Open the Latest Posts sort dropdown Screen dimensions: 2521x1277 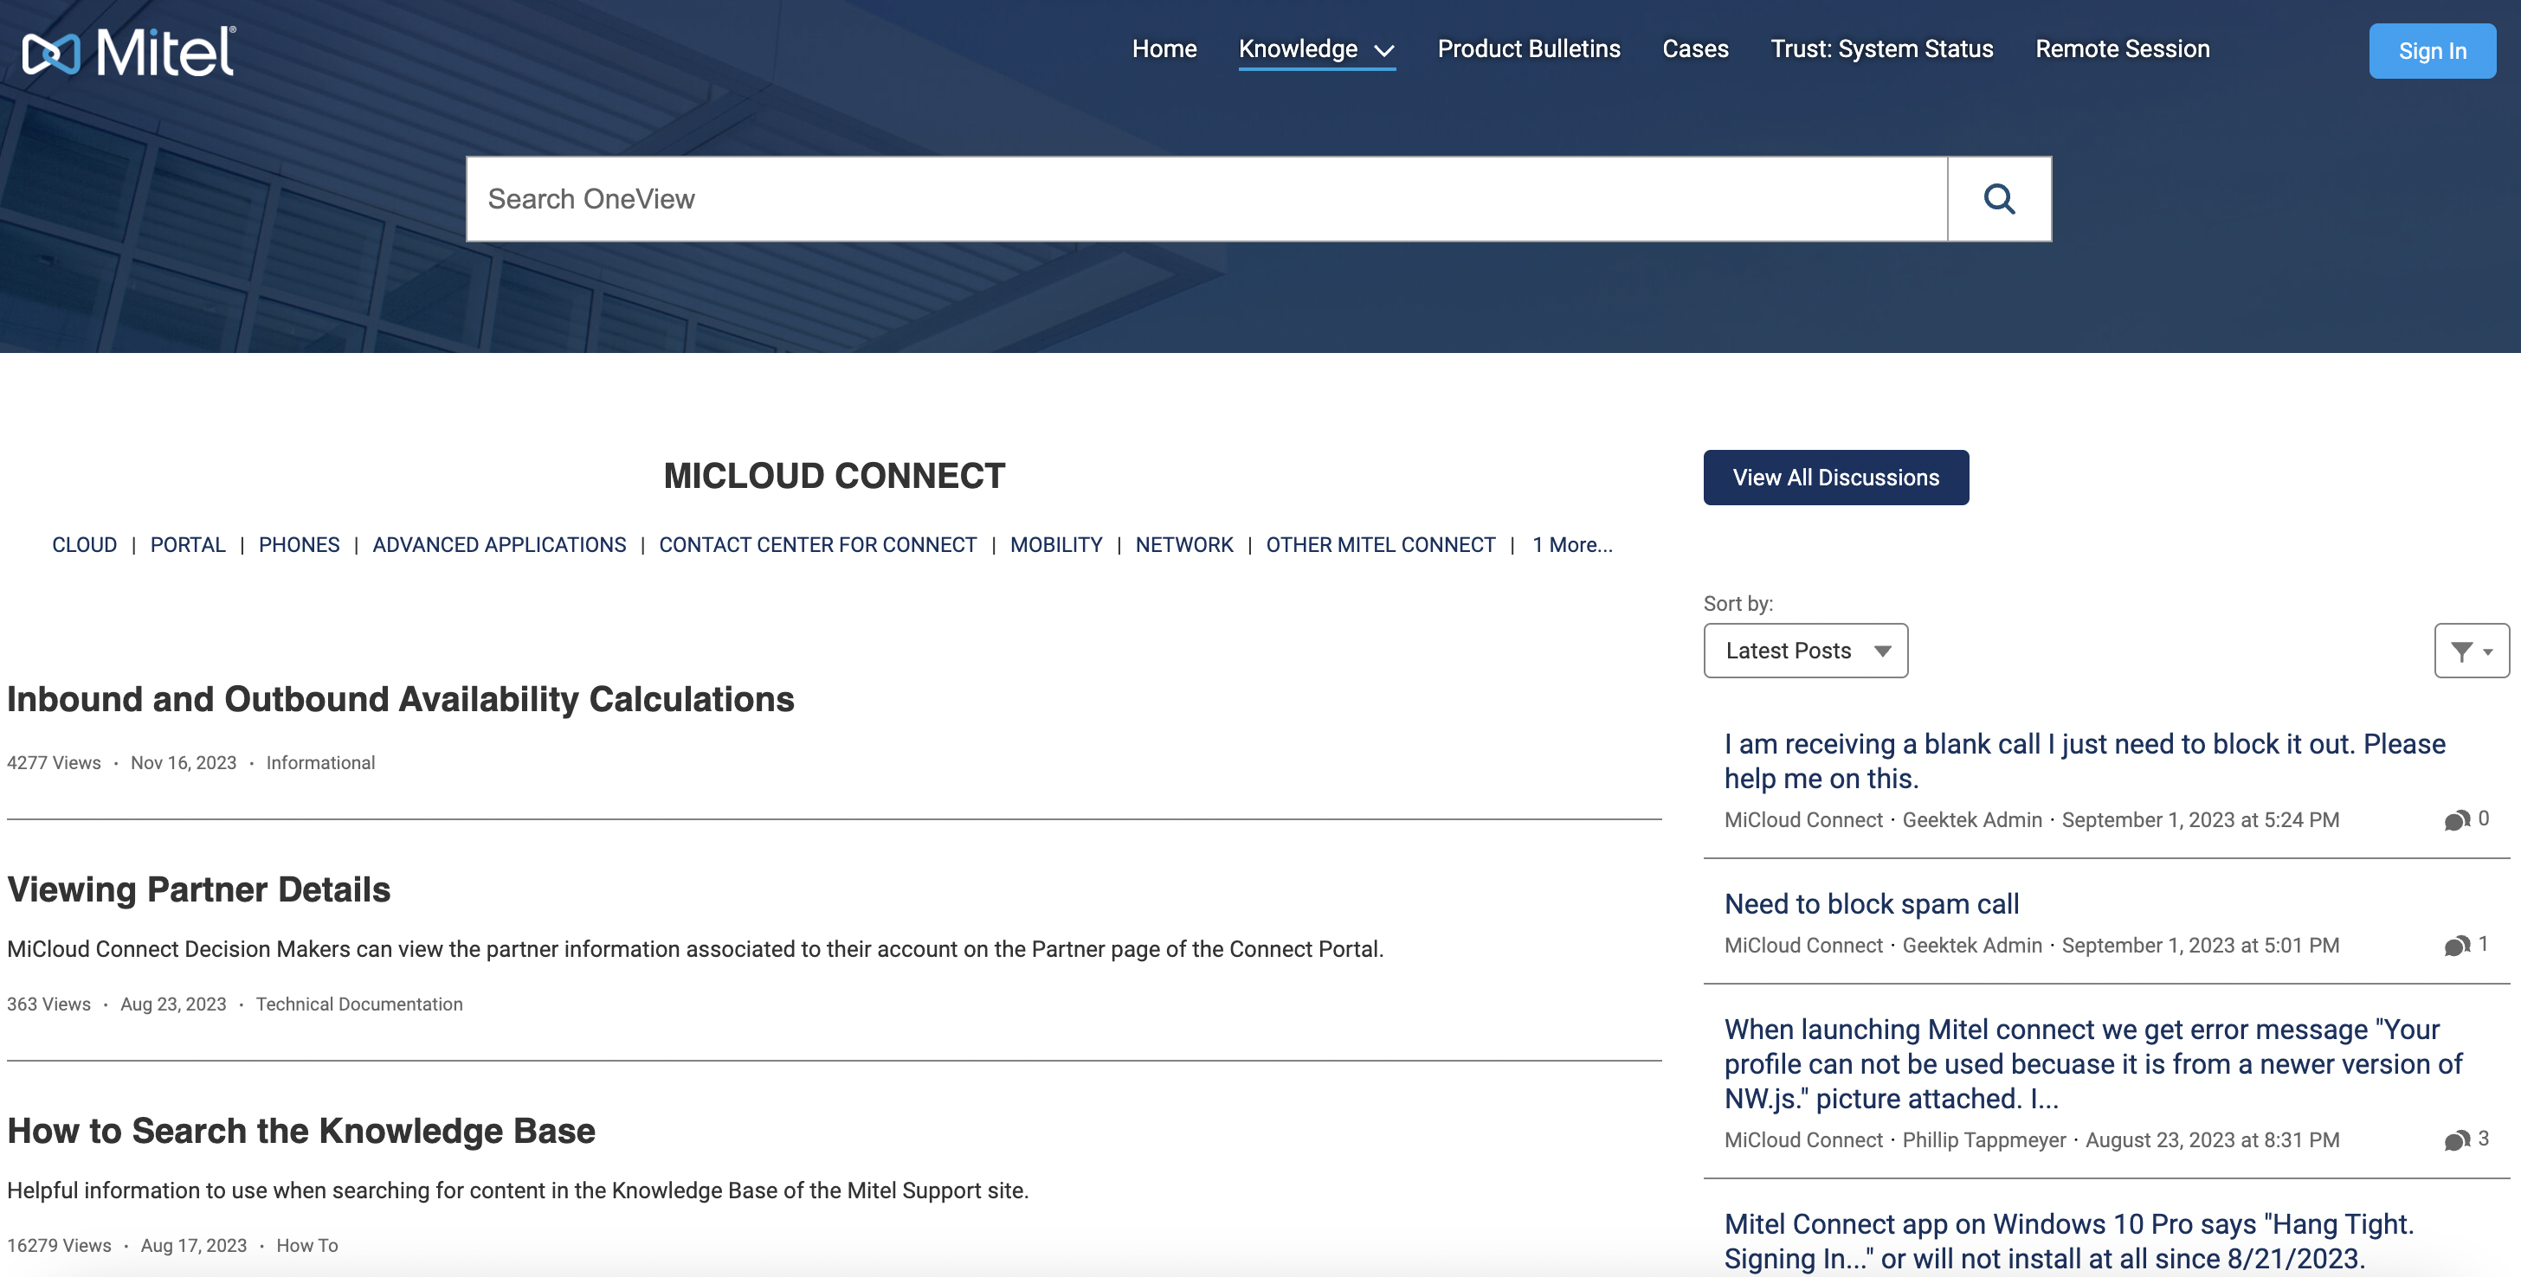click(1806, 651)
